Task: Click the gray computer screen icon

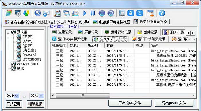Action: [122, 13]
